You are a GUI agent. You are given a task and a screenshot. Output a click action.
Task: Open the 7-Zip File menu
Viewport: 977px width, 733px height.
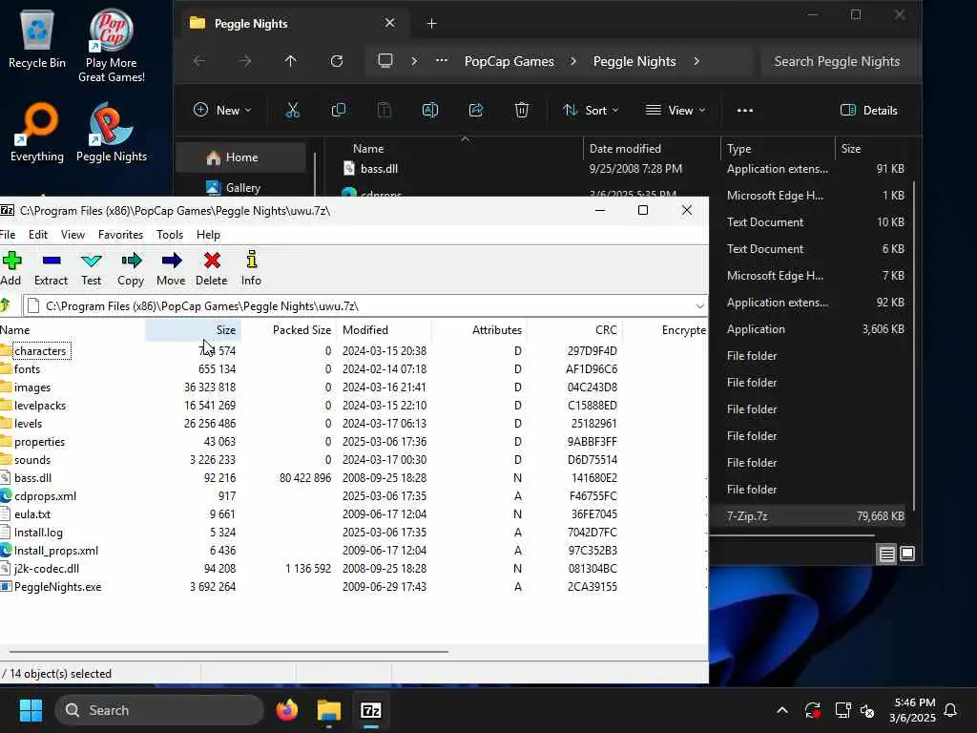8,235
